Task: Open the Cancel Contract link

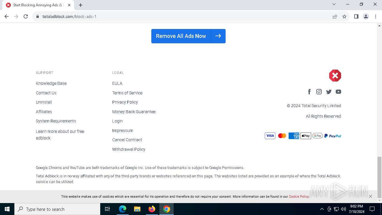Action: click(127, 140)
